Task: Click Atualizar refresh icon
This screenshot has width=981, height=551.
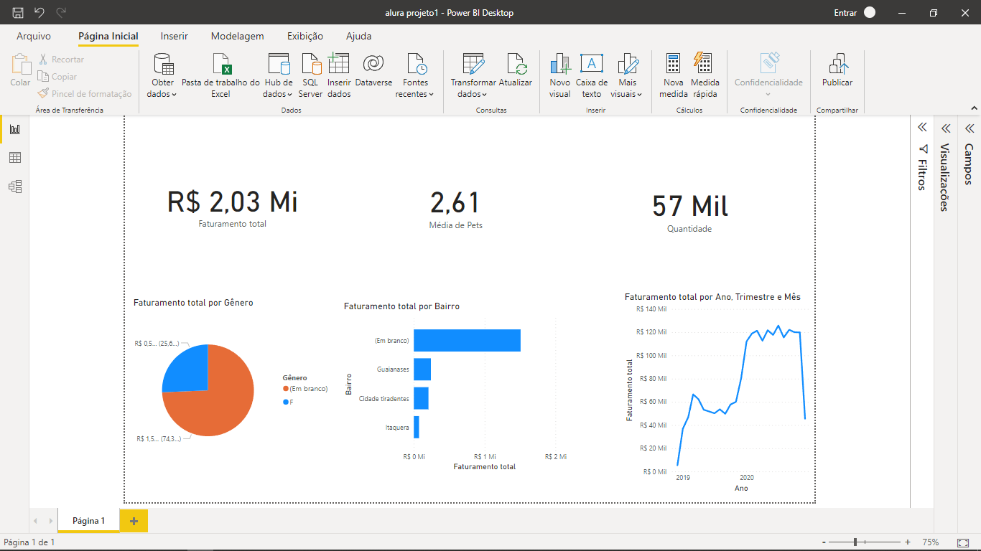Action: click(516, 64)
